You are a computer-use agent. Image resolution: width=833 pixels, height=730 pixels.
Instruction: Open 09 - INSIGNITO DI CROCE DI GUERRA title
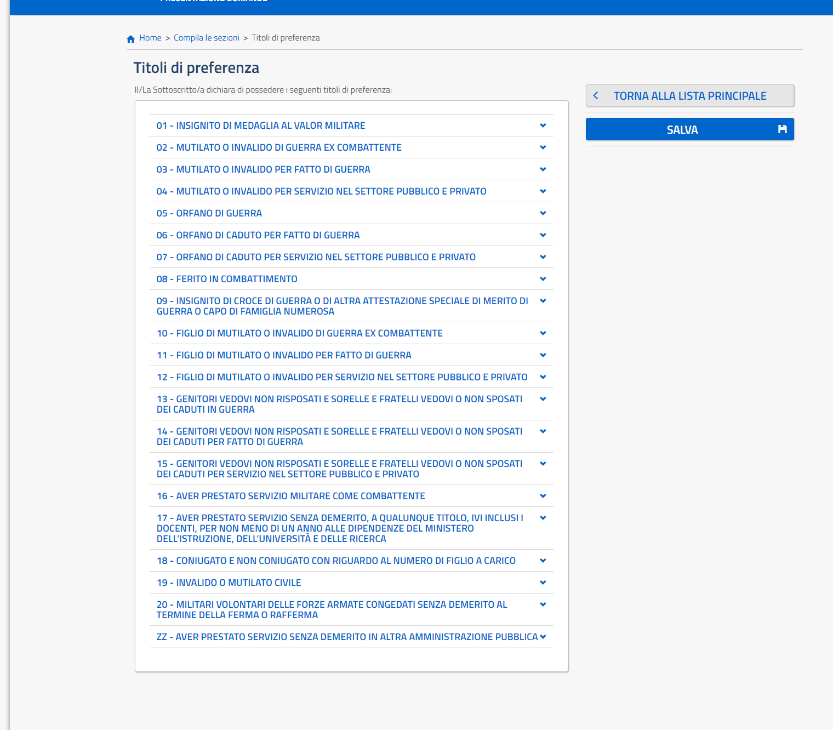coord(343,306)
